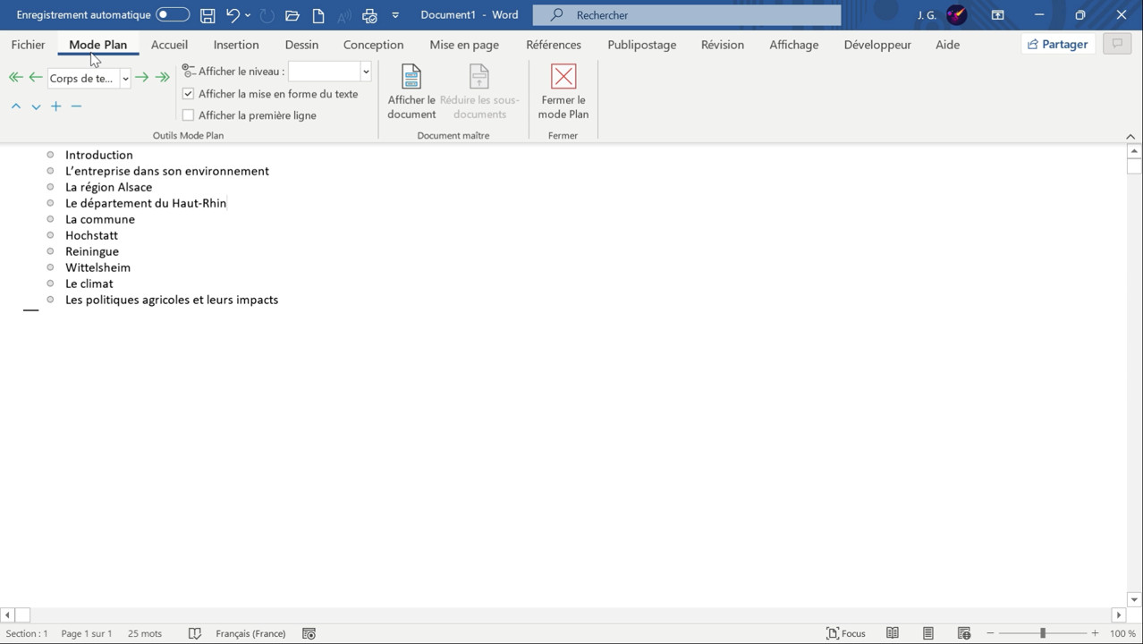Viewport: 1143px width, 644px height.
Task: Switch to Focus mode
Action: 846,633
